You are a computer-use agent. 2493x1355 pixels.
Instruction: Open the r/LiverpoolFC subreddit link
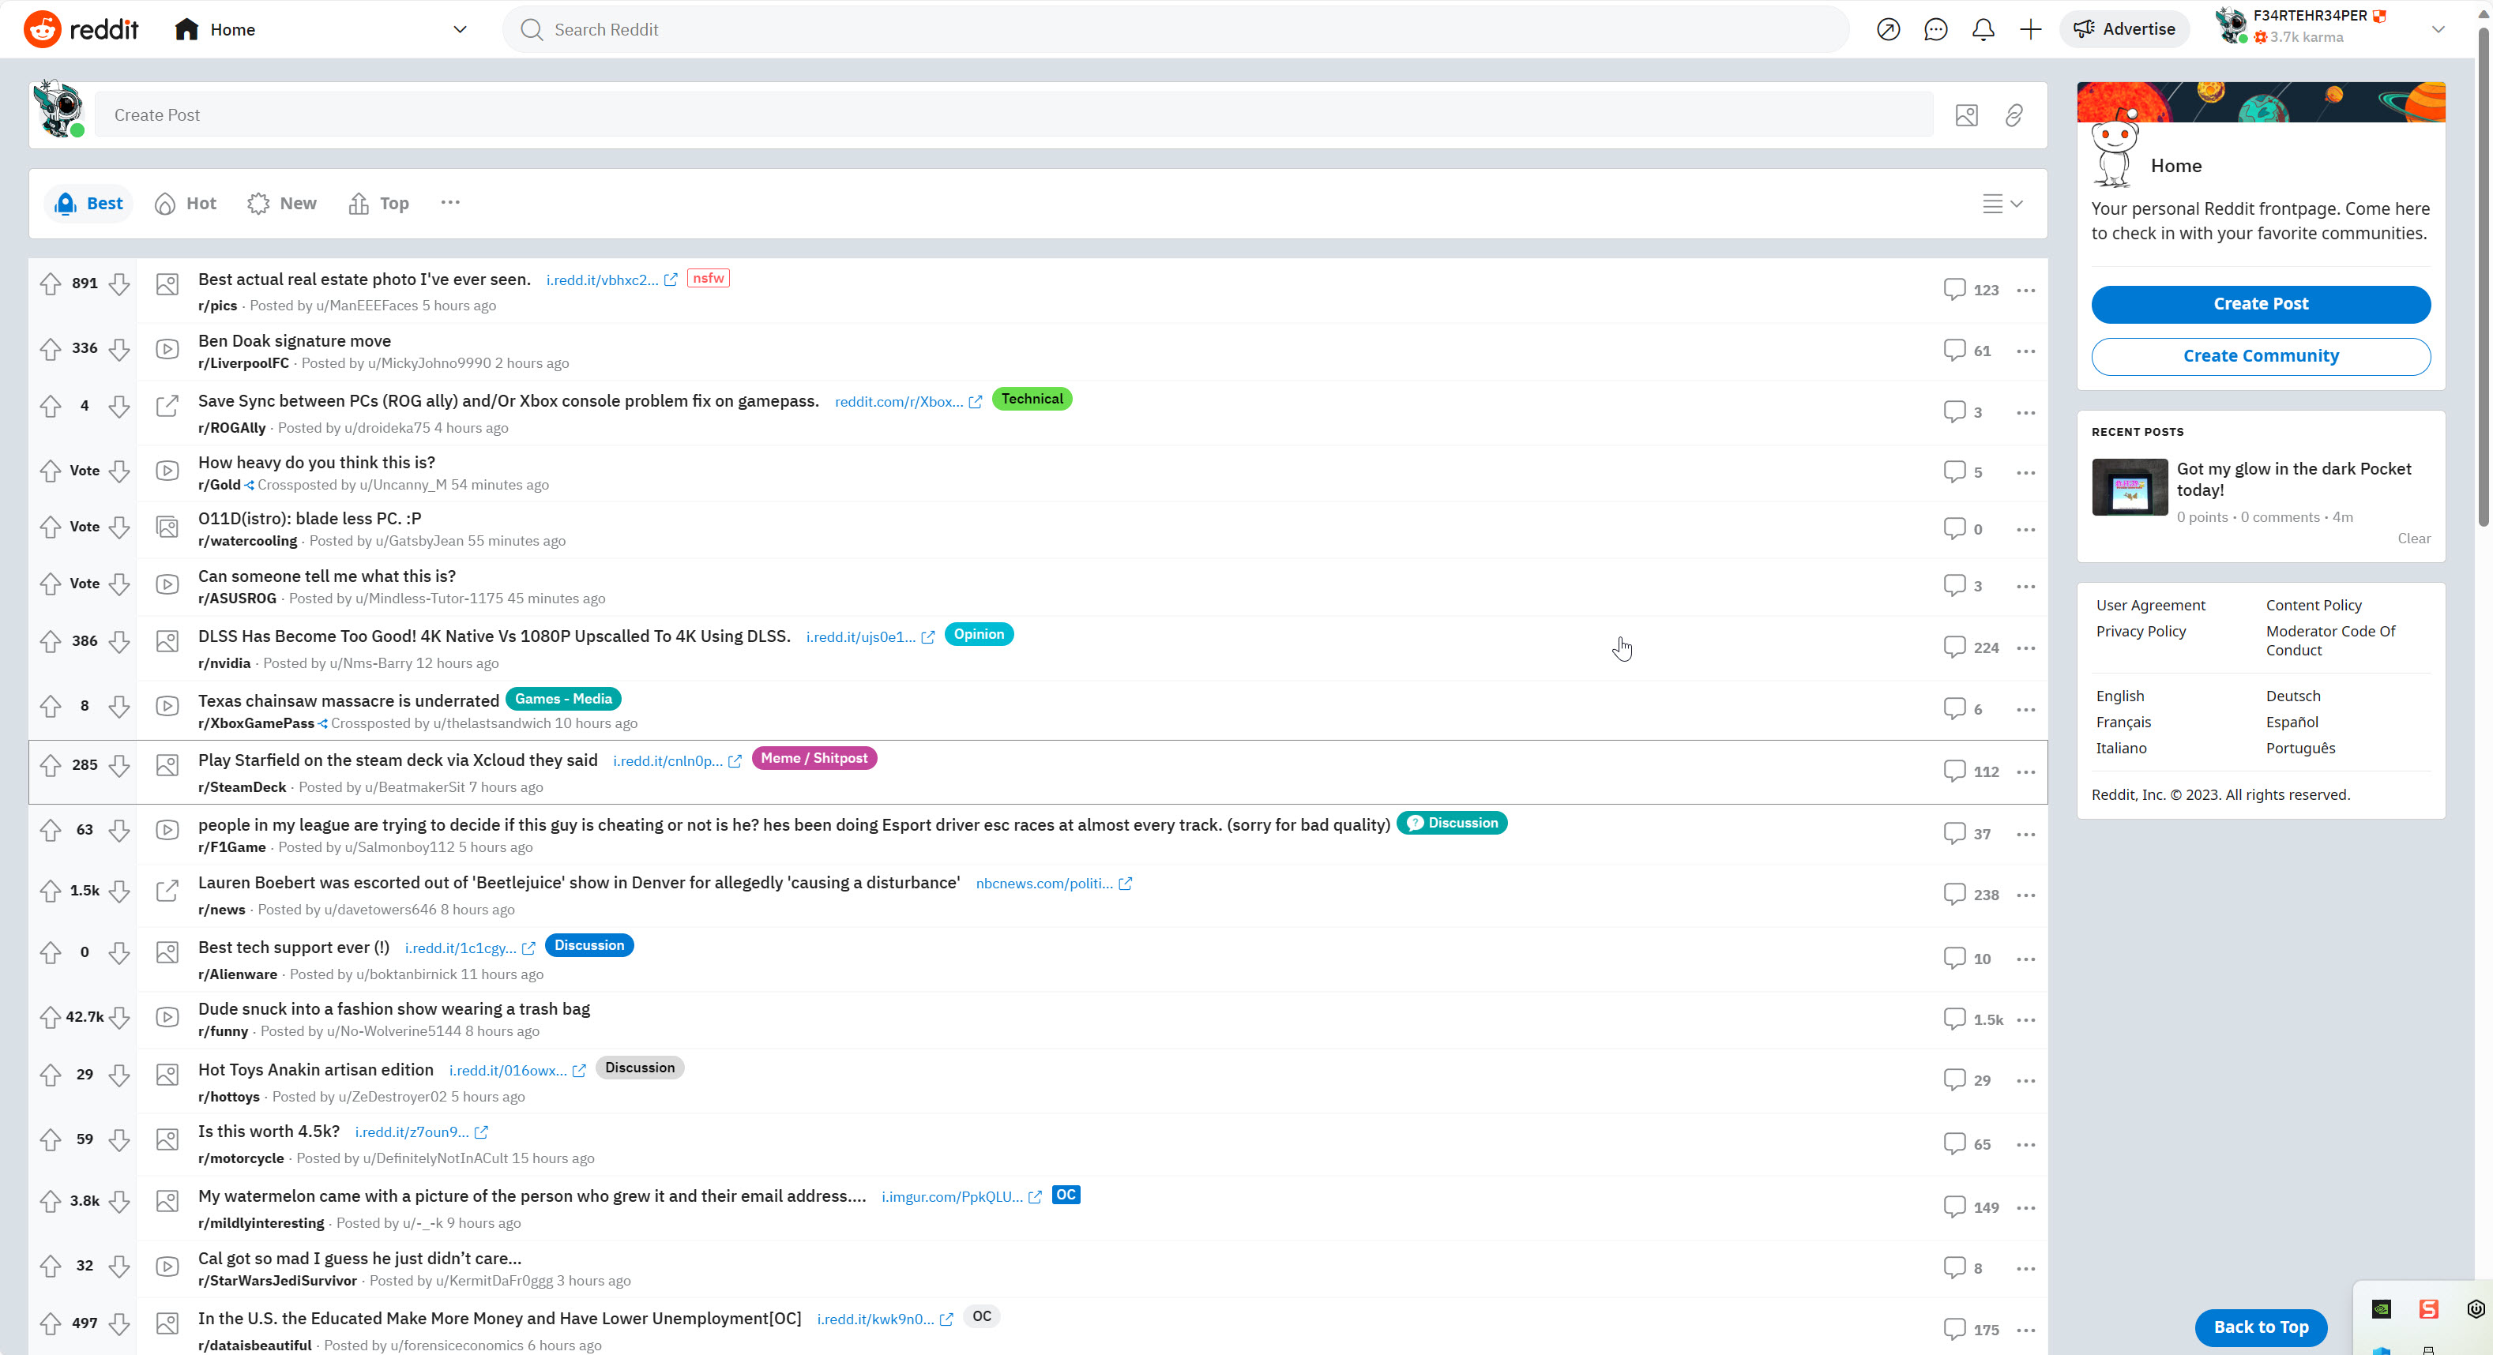point(244,362)
